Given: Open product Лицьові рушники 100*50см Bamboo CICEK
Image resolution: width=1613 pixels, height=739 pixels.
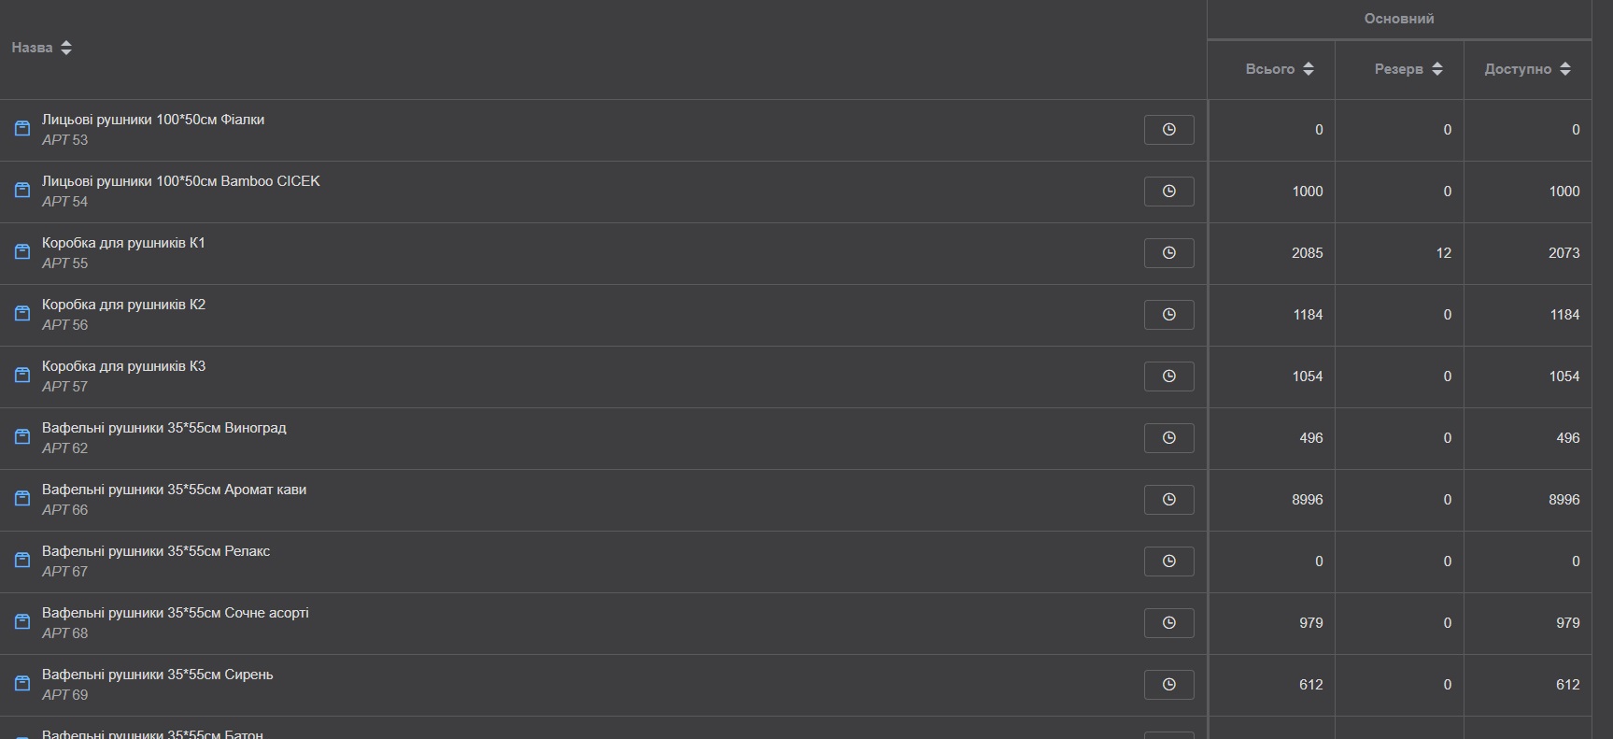Looking at the screenshot, I should tap(180, 181).
